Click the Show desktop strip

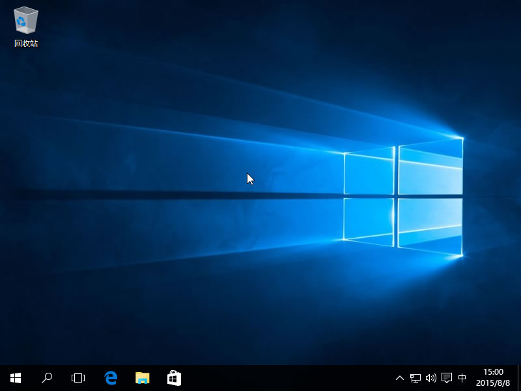pyautogui.click(x=519, y=378)
